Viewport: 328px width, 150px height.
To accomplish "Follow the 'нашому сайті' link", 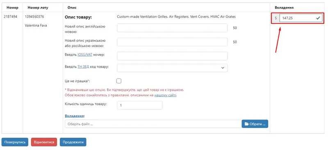I will 166,95.
